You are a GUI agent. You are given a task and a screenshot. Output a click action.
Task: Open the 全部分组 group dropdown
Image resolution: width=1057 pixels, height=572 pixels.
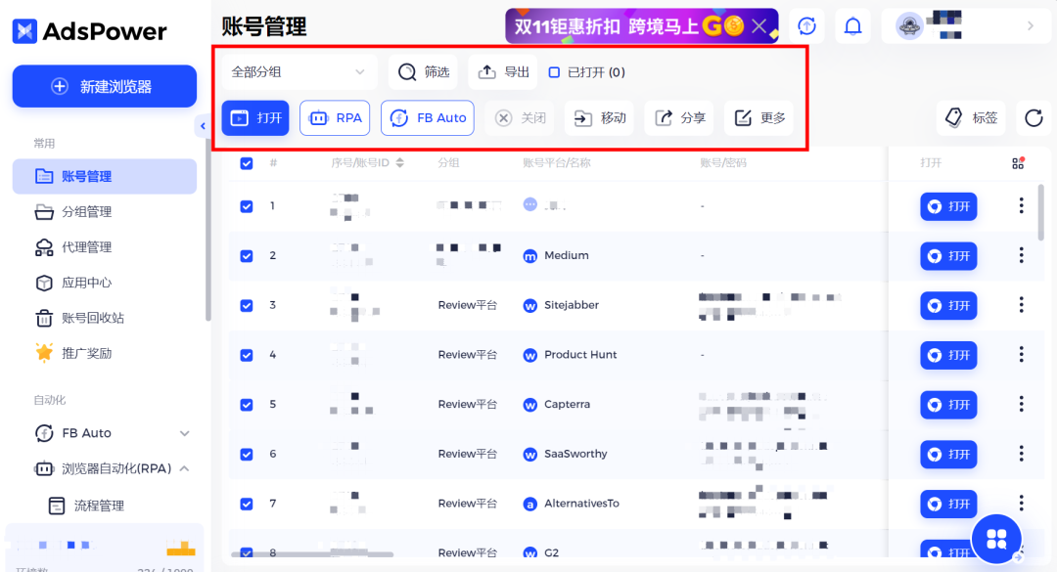pos(298,72)
